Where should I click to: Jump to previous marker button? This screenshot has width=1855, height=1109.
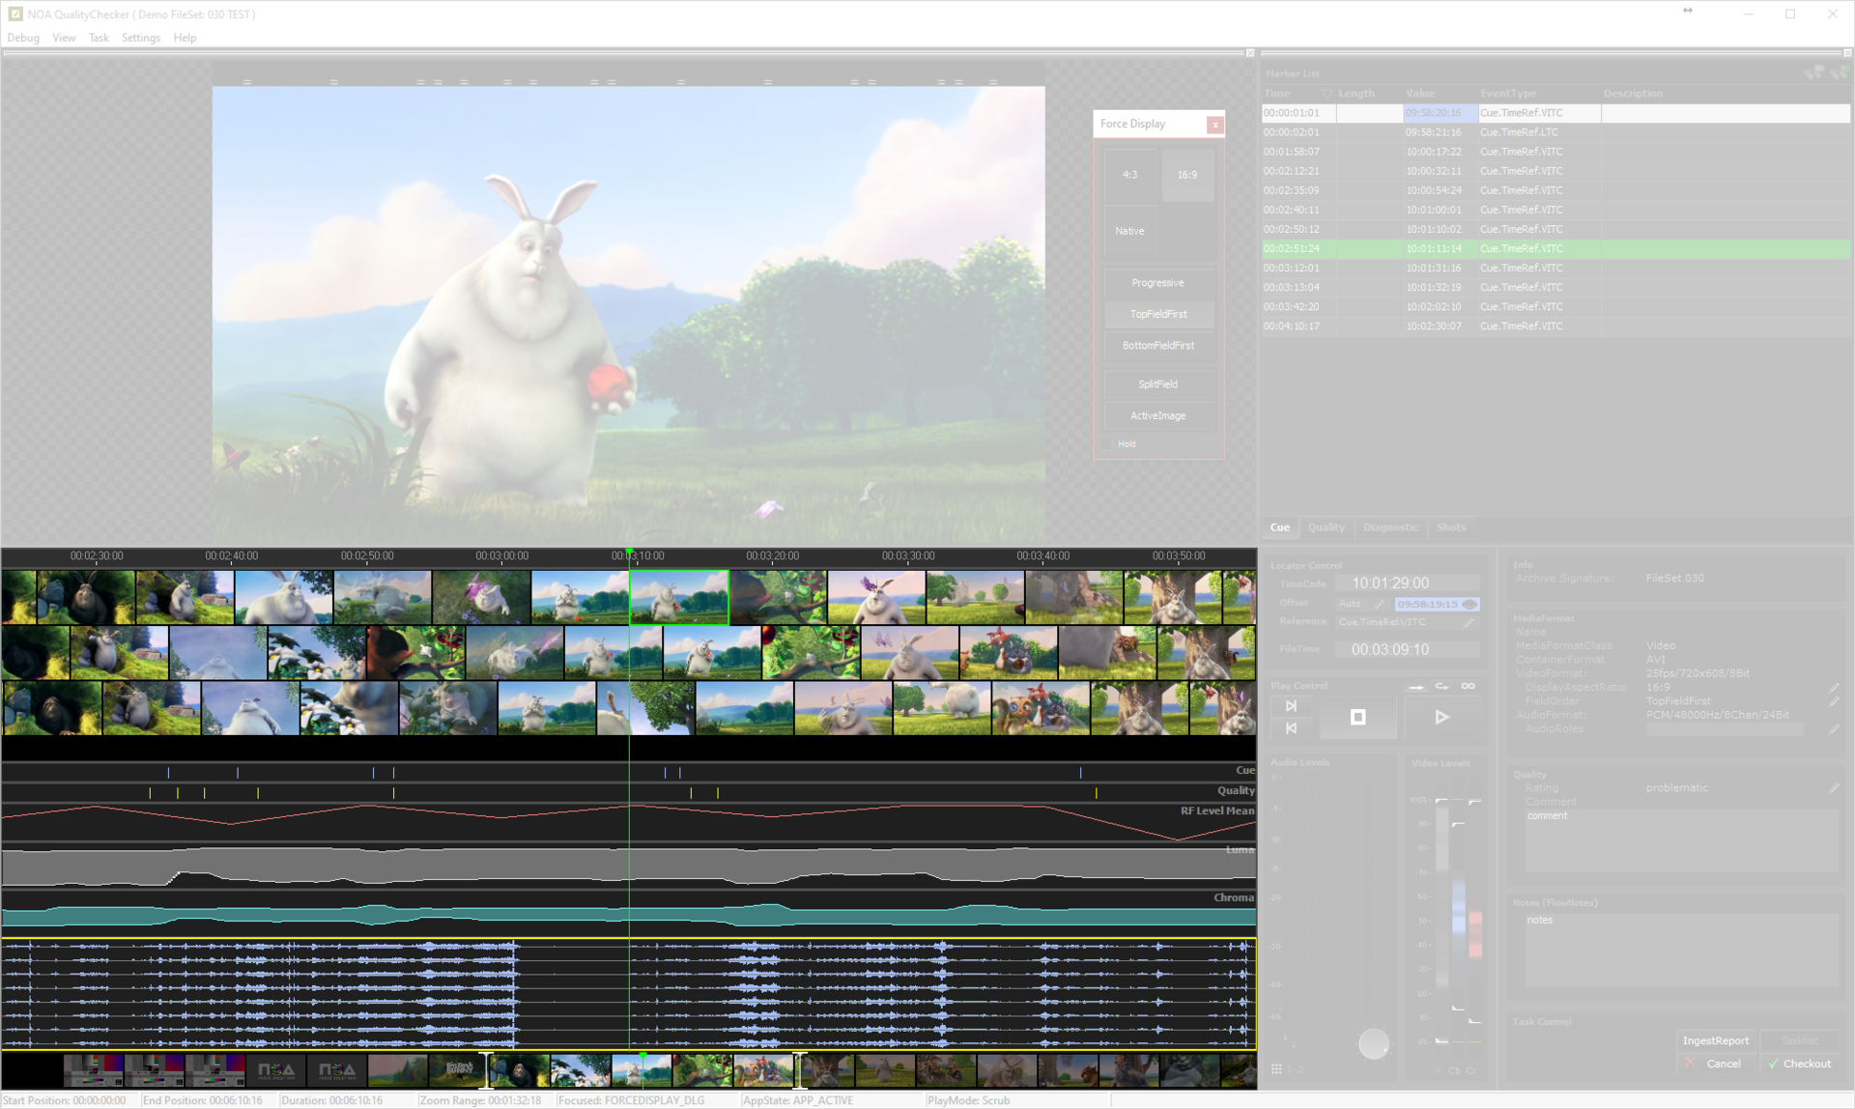(1292, 728)
